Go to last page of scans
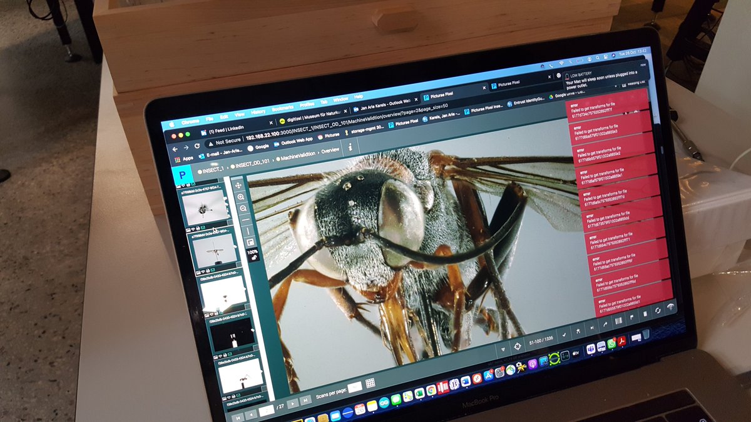The width and height of the screenshot is (751, 422). [x=305, y=400]
